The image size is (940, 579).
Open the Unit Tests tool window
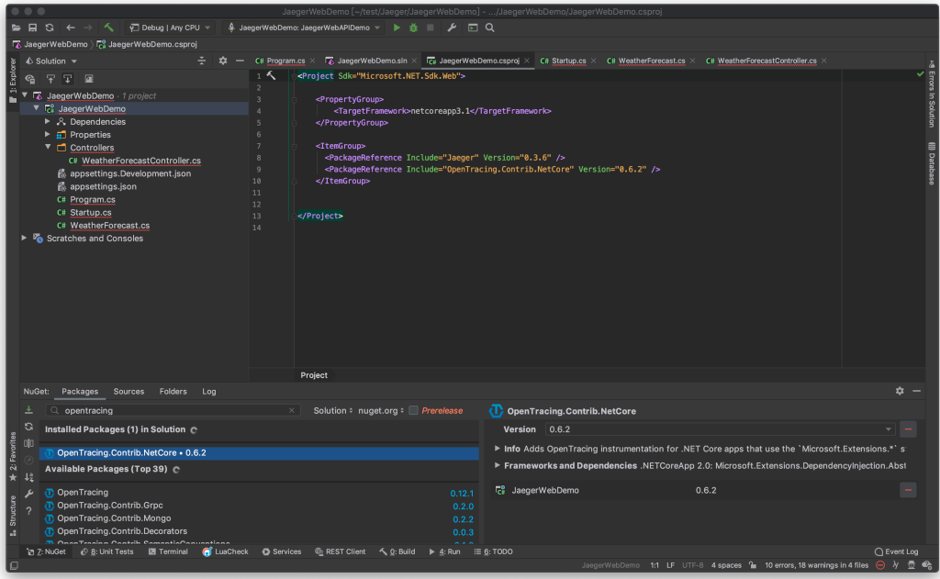[107, 551]
